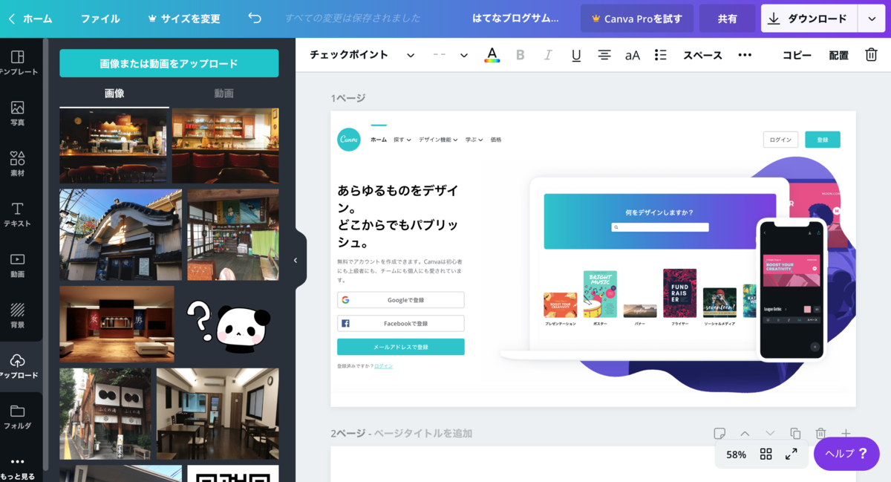Select the Canva homepage image on canvas
891x482 pixels.
click(593, 258)
